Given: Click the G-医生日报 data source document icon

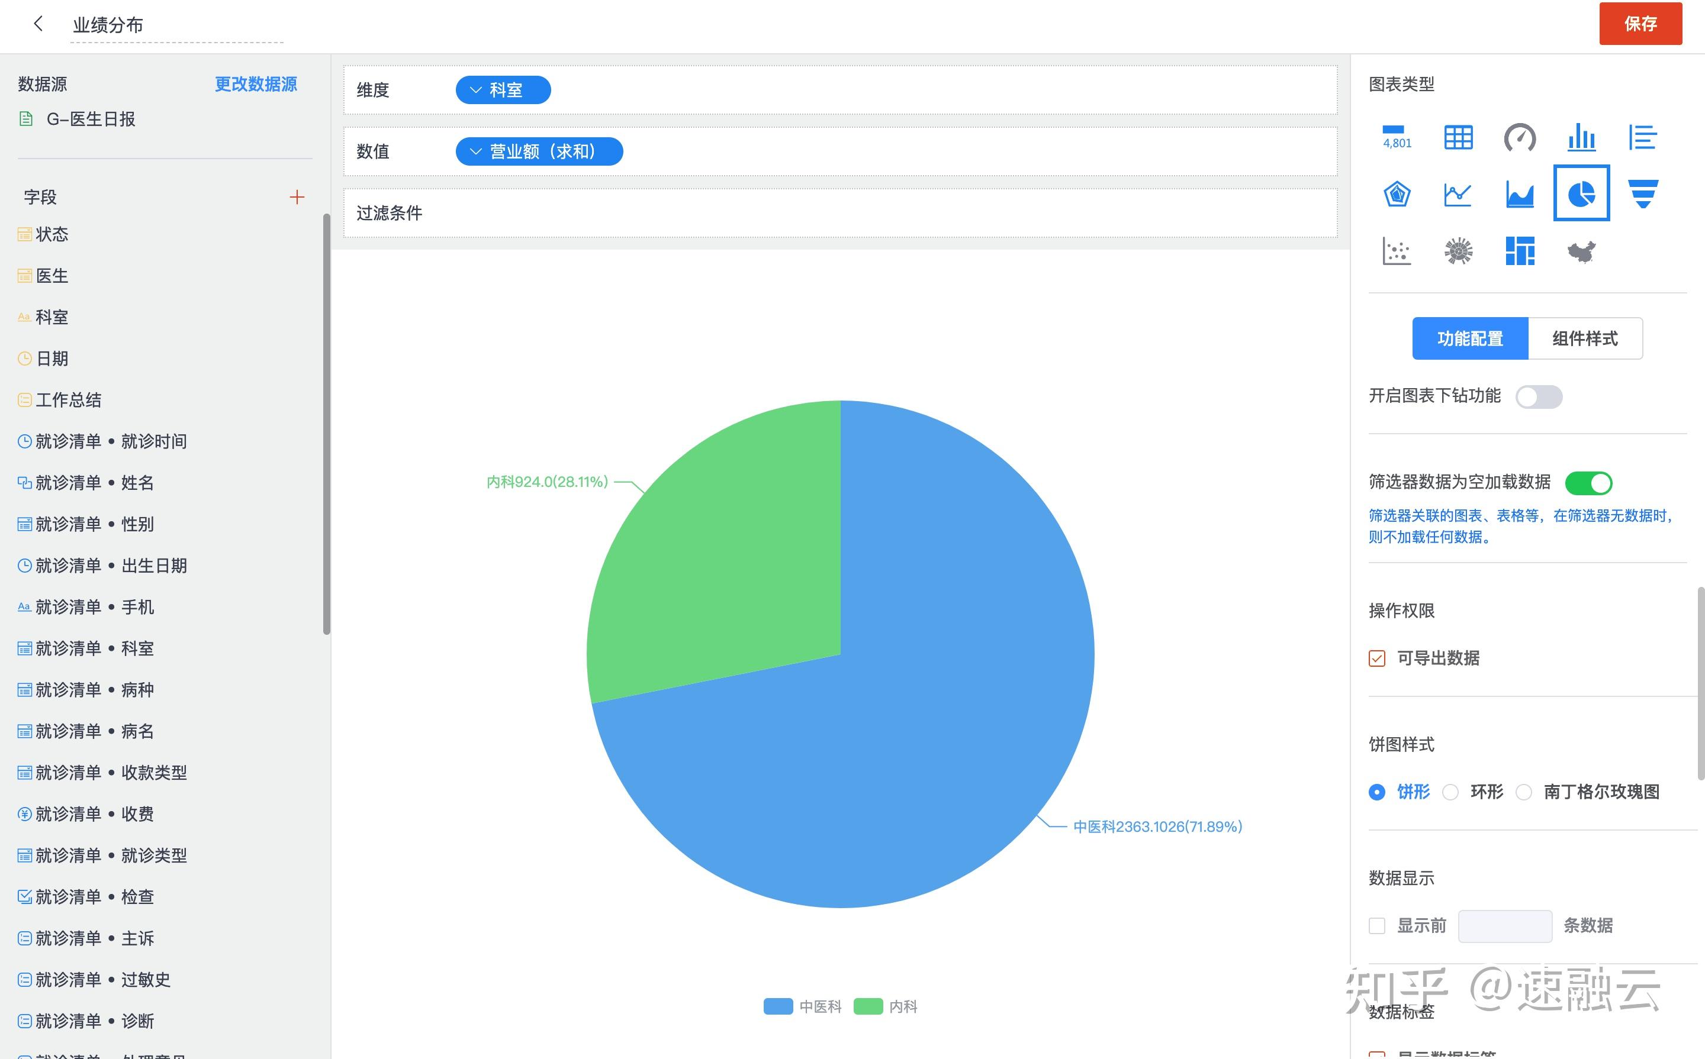Looking at the screenshot, I should click(26, 119).
